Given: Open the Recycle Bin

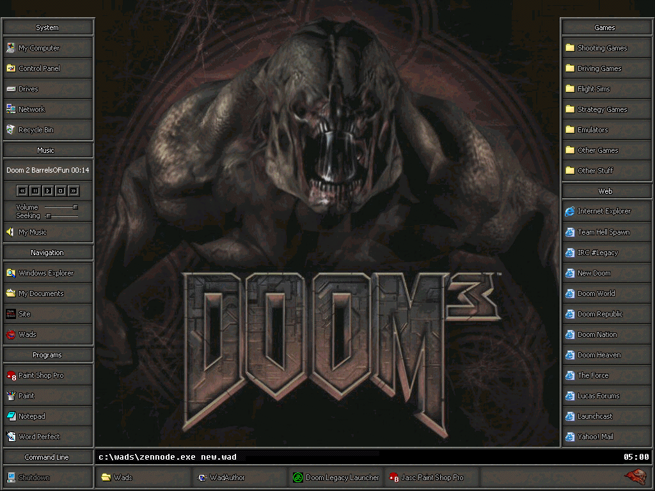Looking at the screenshot, I should tap(48, 130).
